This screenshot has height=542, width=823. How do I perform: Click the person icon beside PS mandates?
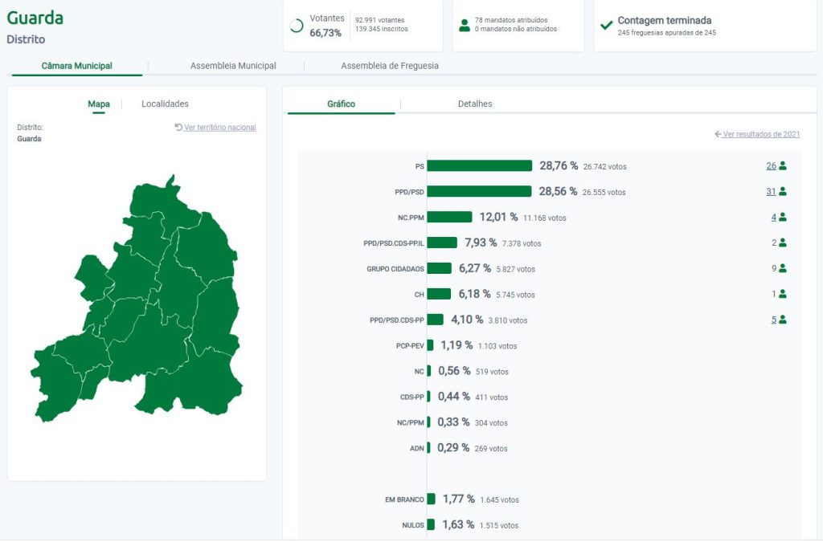[x=783, y=166]
